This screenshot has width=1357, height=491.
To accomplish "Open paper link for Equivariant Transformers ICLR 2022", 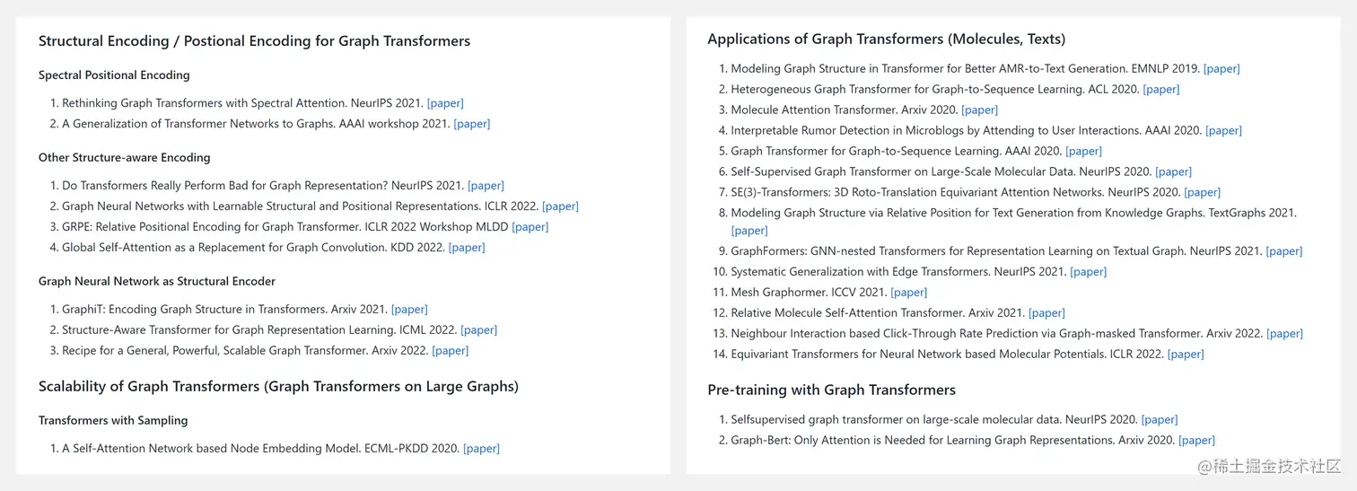I will (1186, 355).
